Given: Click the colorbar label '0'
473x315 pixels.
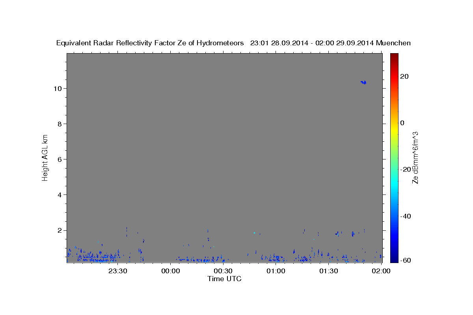Looking at the screenshot, I should (402, 123).
